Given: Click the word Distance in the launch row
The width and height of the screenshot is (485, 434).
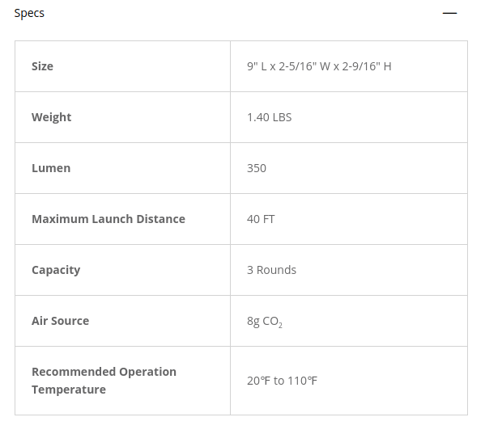Looking at the screenshot, I should tap(161, 219).
